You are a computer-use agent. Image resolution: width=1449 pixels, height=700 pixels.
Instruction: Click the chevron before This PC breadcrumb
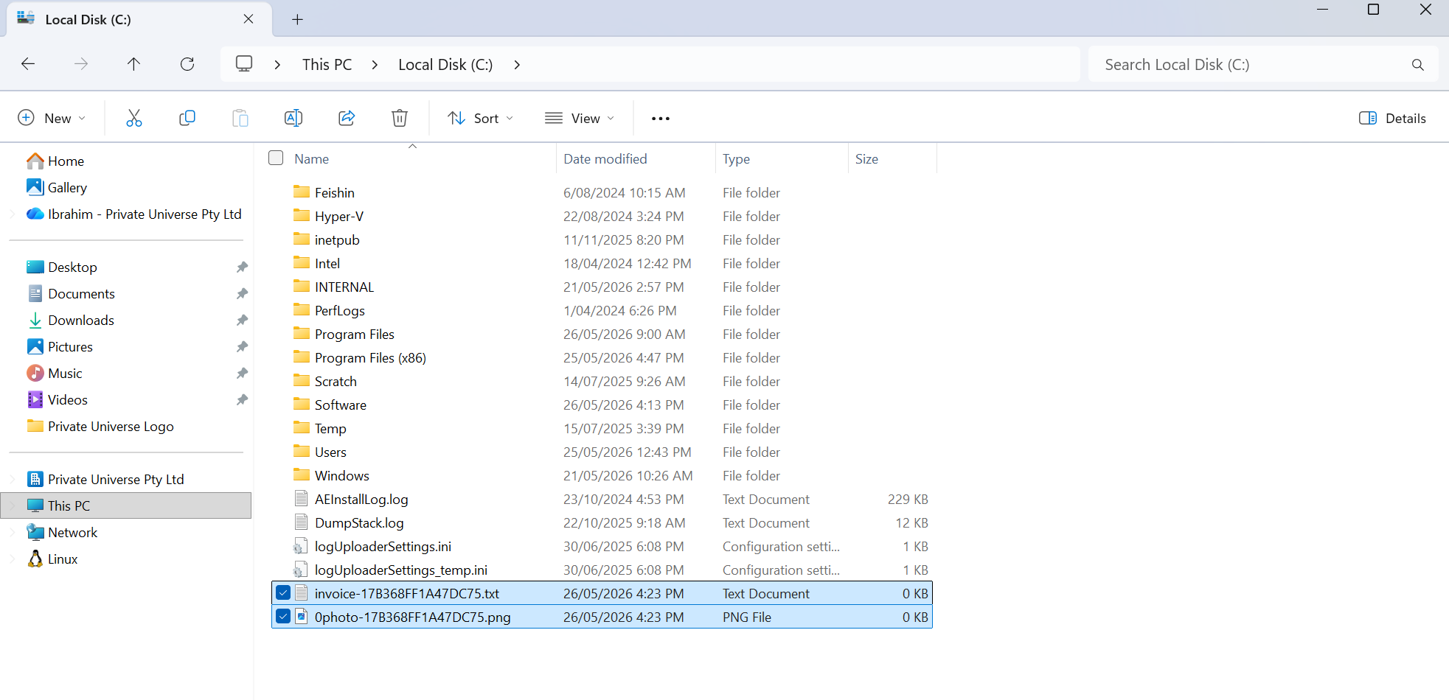pos(277,65)
